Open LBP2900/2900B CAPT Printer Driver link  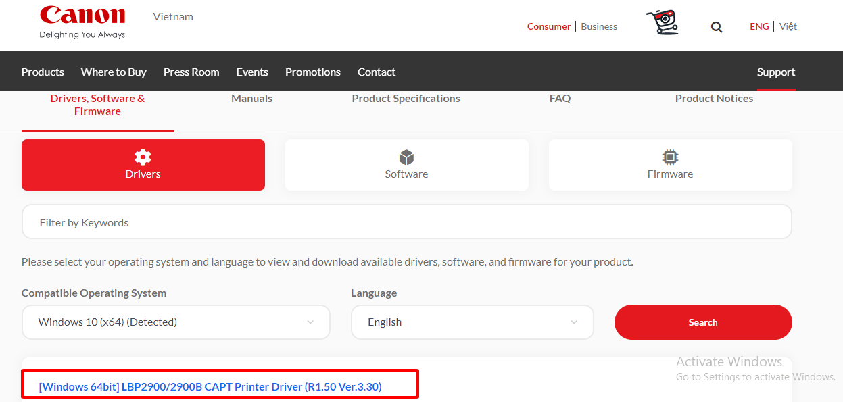coord(210,386)
